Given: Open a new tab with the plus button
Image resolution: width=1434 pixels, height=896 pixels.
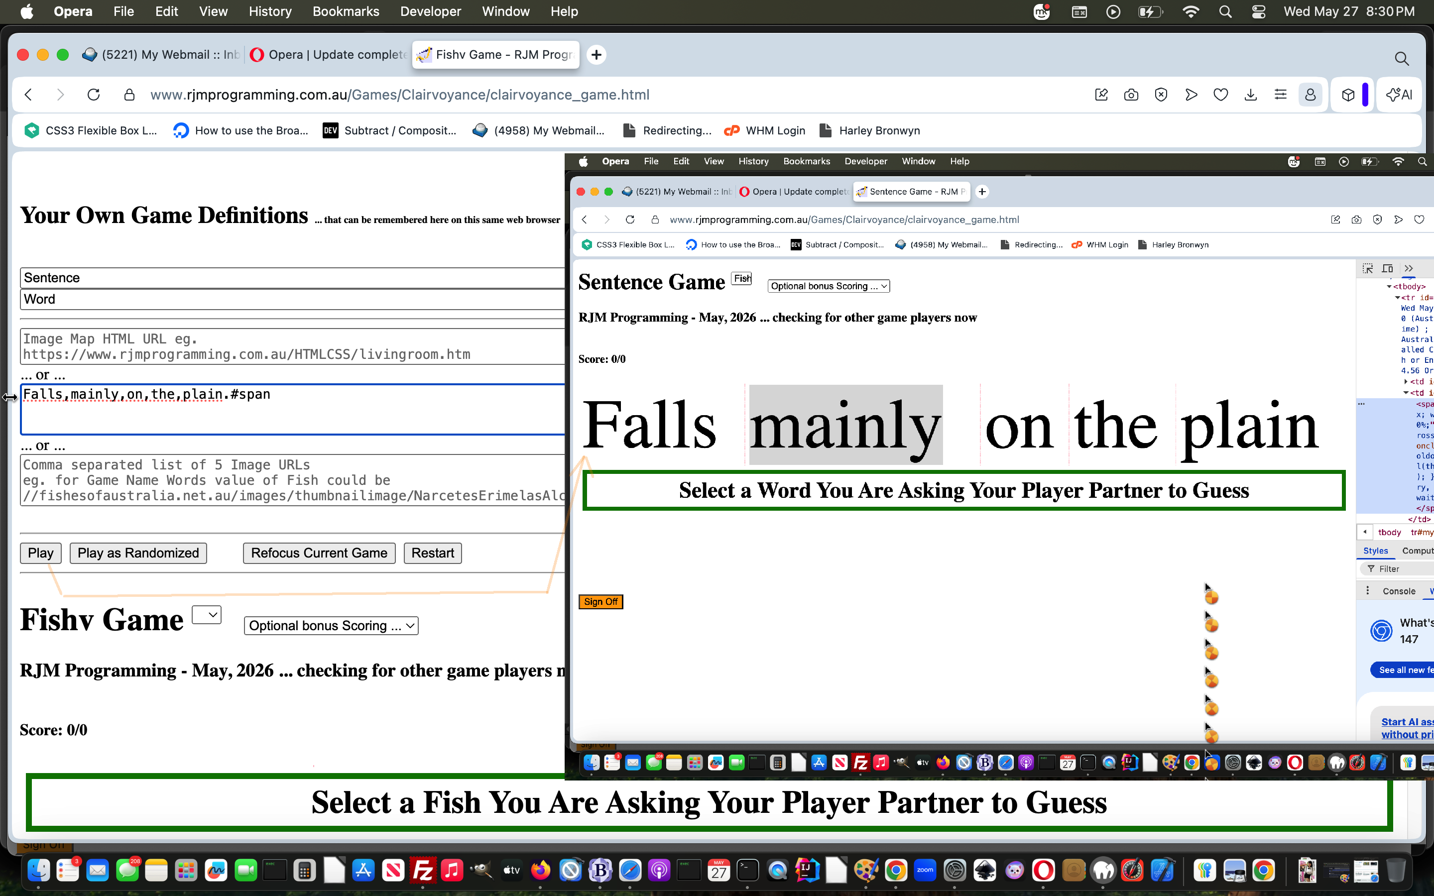Looking at the screenshot, I should click(x=596, y=55).
